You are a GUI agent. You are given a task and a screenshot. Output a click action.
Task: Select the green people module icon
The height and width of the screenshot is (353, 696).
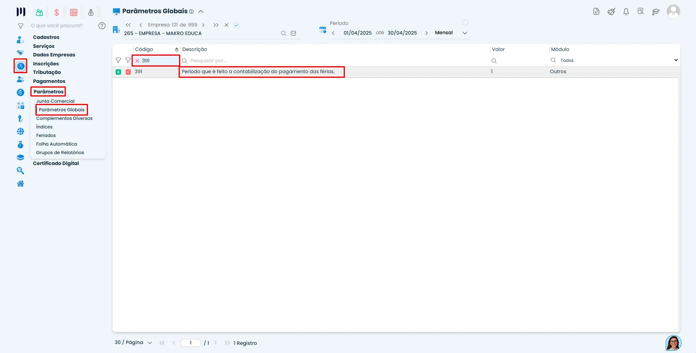pos(39,12)
